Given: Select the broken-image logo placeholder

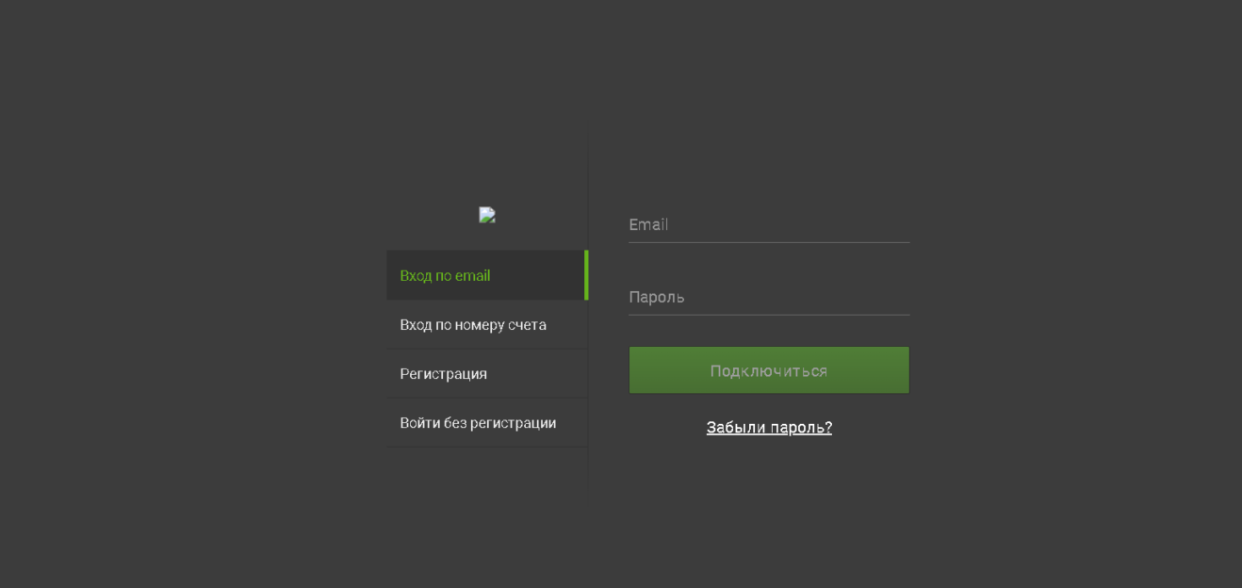Looking at the screenshot, I should [x=486, y=215].
